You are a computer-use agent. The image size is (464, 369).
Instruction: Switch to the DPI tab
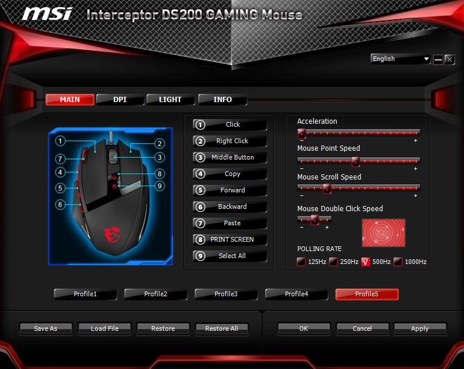tap(120, 100)
